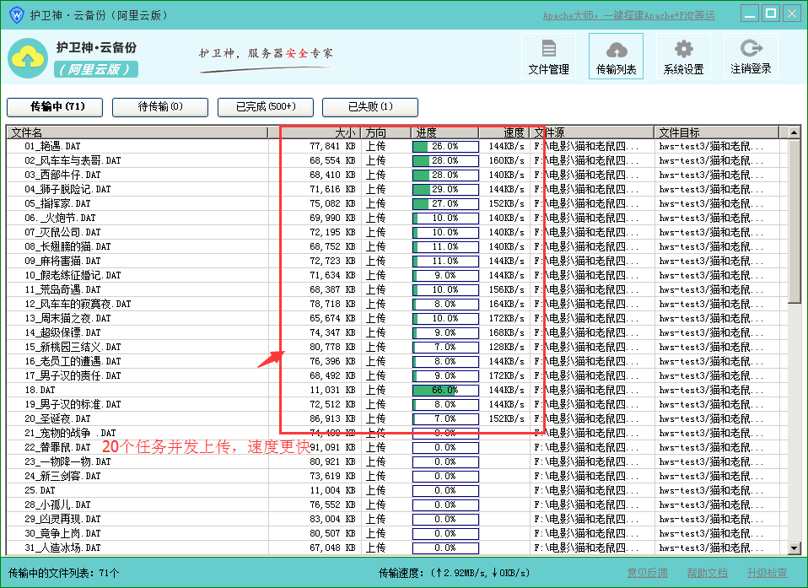Open 系统设置 (System Settings)
The height and width of the screenshot is (588, 808).
(683, 56)
